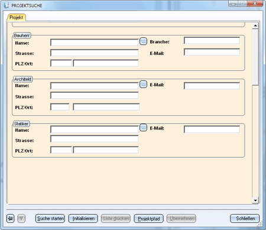
Task: Click the Initialisieren button
Action: pyautogui.click(x=83, y=218)
